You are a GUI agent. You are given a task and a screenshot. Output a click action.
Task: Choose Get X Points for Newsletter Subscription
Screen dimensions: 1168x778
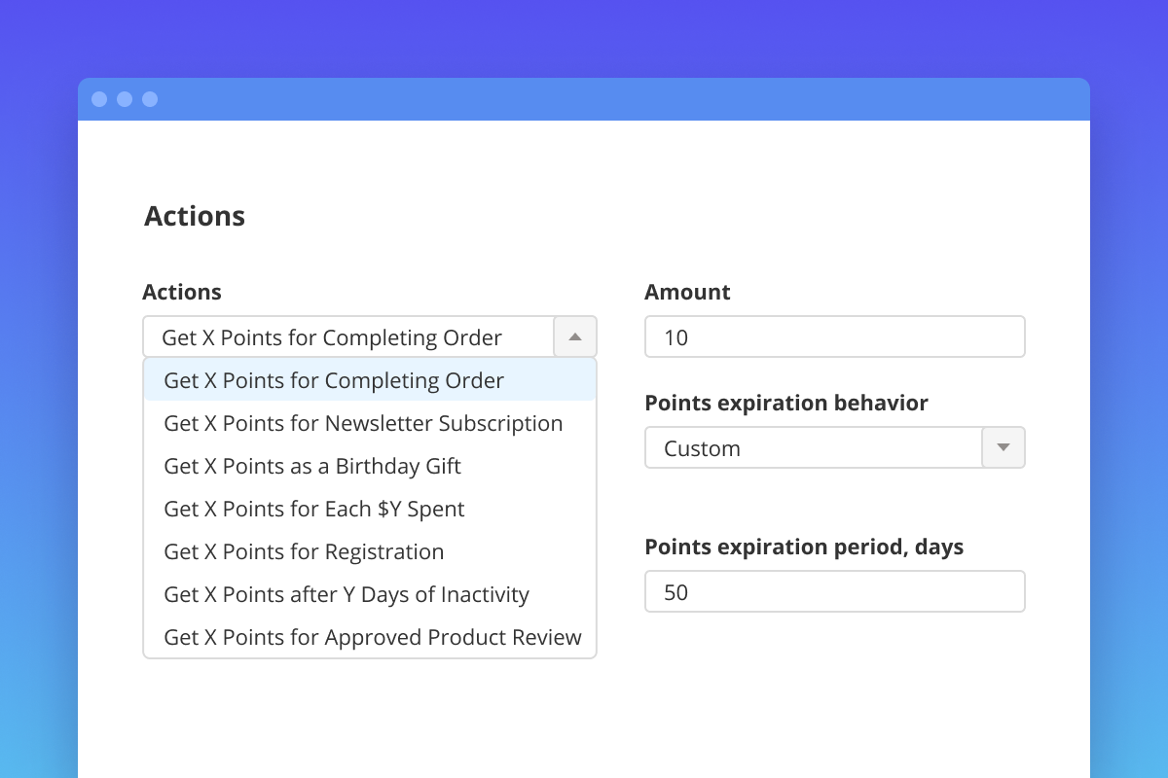point(363,423)
